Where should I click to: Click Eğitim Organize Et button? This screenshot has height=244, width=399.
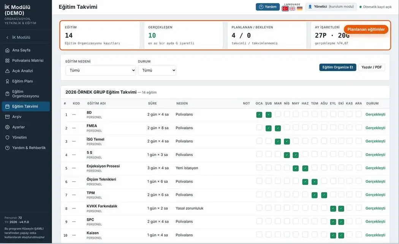[338, 67]
